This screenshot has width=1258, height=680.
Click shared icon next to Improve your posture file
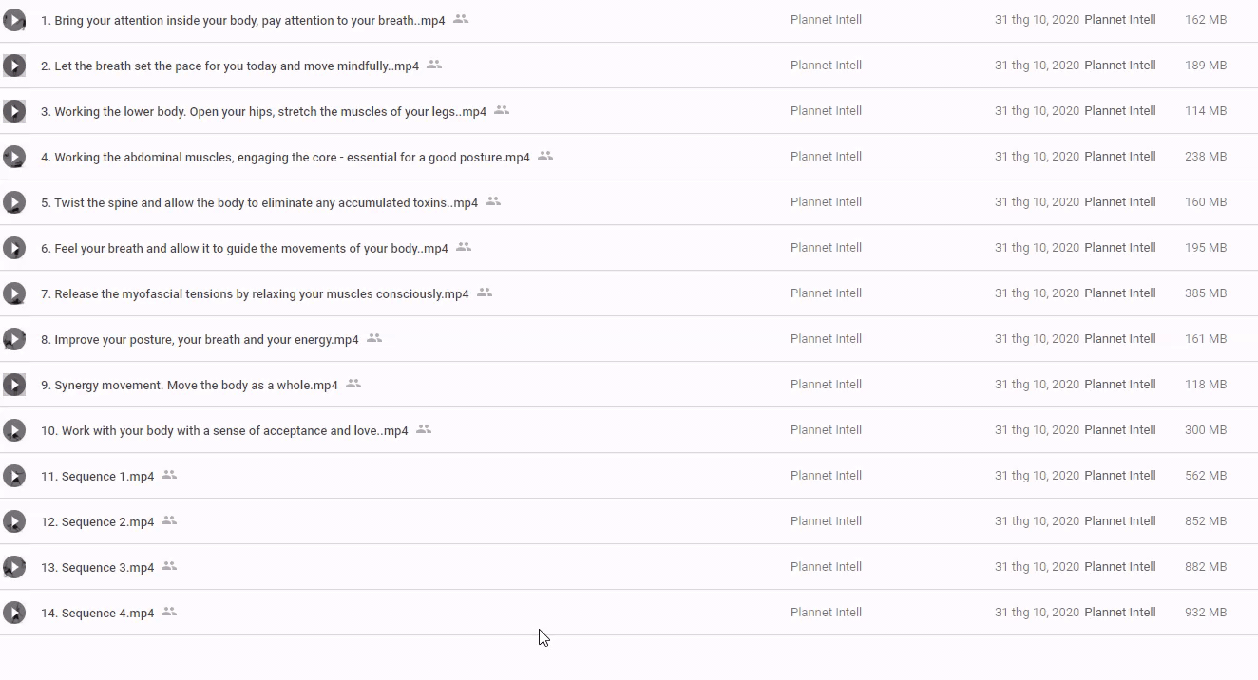point(374,338)
